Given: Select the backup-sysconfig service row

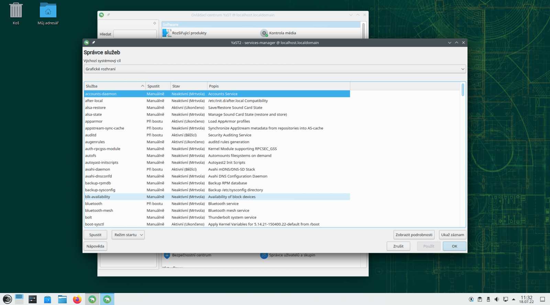Looking at the screenshot, I should (217, 190).
